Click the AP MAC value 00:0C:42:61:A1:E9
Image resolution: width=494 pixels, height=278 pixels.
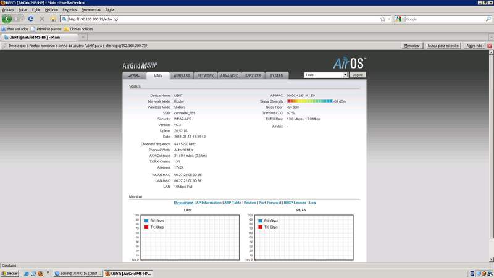[301, 95]
